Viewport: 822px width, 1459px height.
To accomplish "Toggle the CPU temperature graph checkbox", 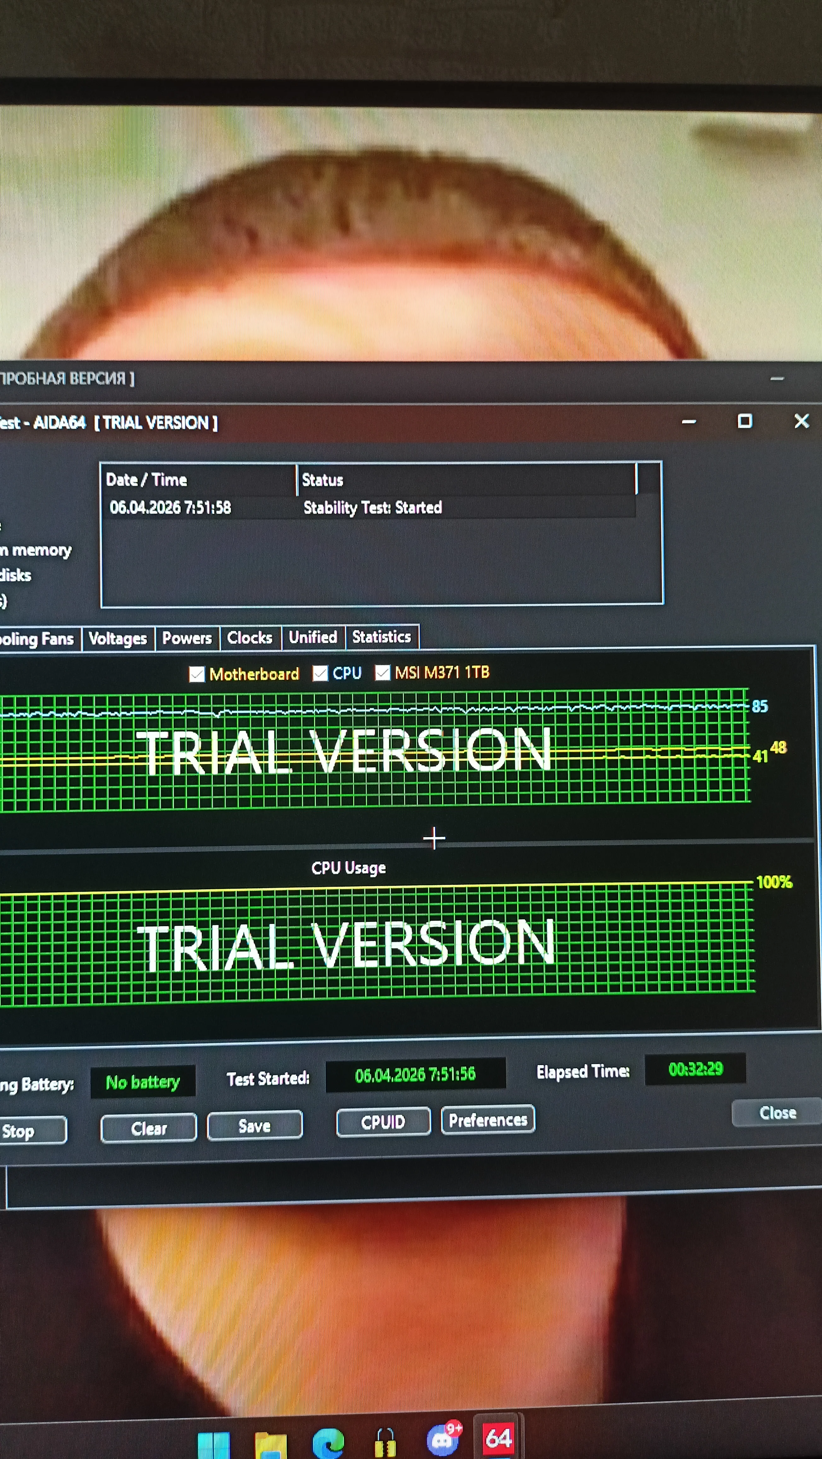I will pos(320,673).
